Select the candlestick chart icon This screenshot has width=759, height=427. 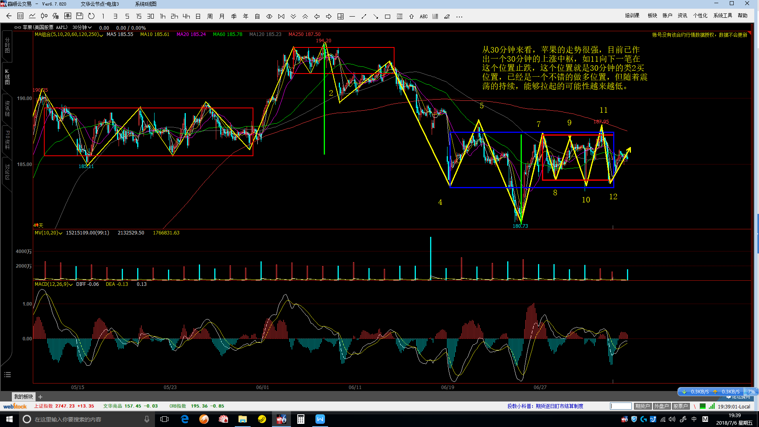(44, 16)
